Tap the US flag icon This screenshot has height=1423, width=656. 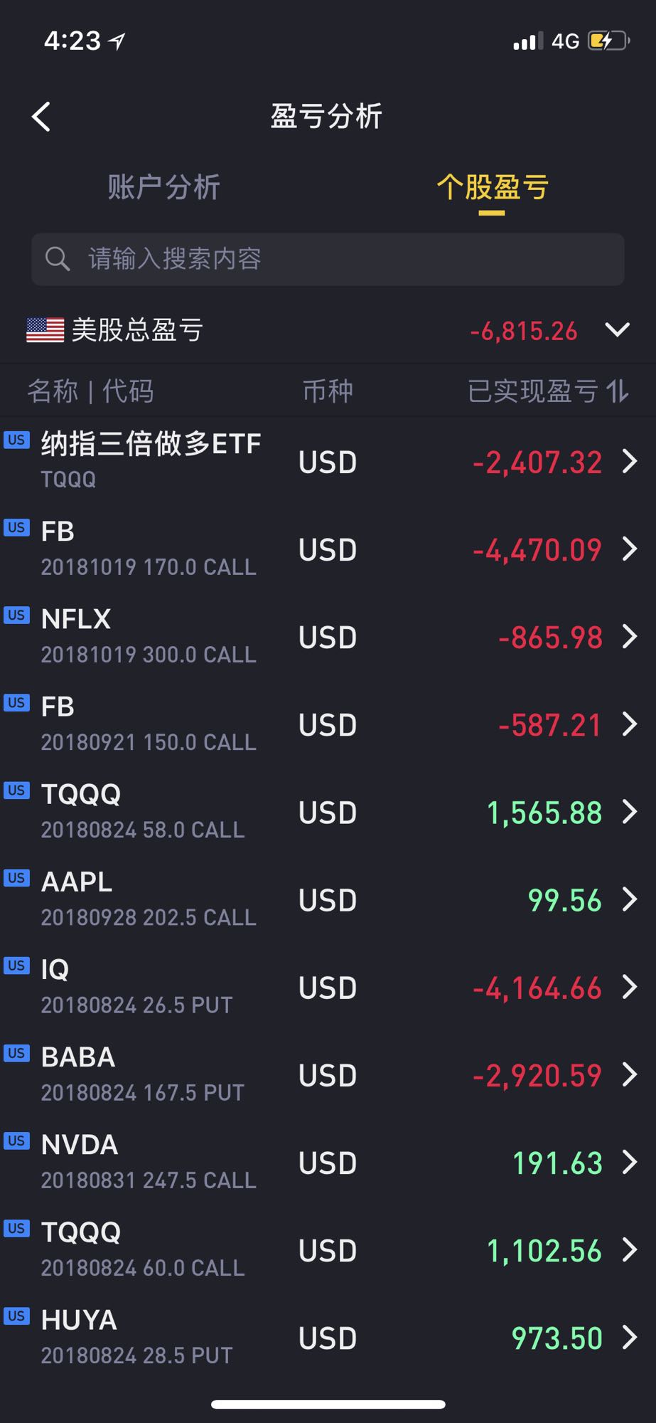pyautogui.click(x=45, y=330)
